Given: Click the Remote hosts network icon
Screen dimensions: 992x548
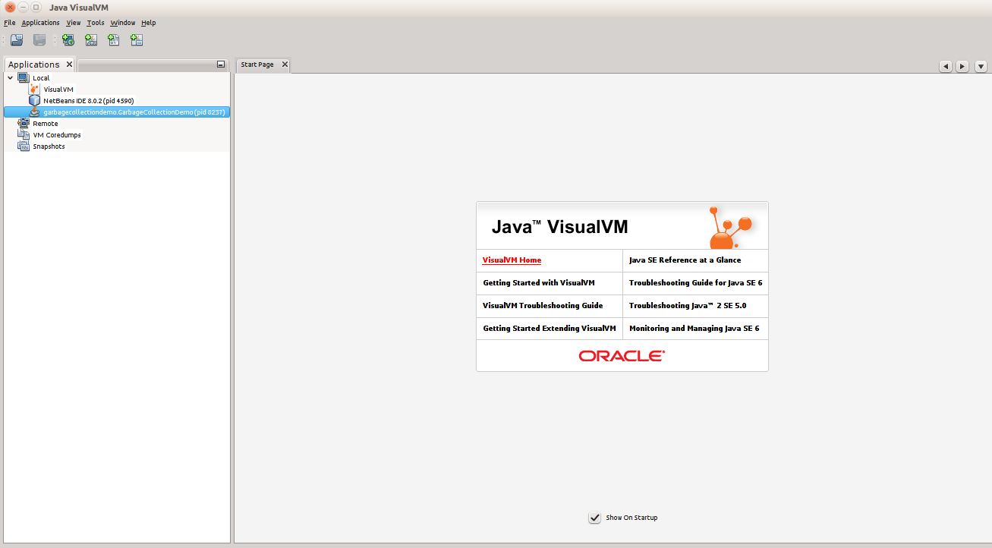Looking at the screenshot, I should coord(24,123).
